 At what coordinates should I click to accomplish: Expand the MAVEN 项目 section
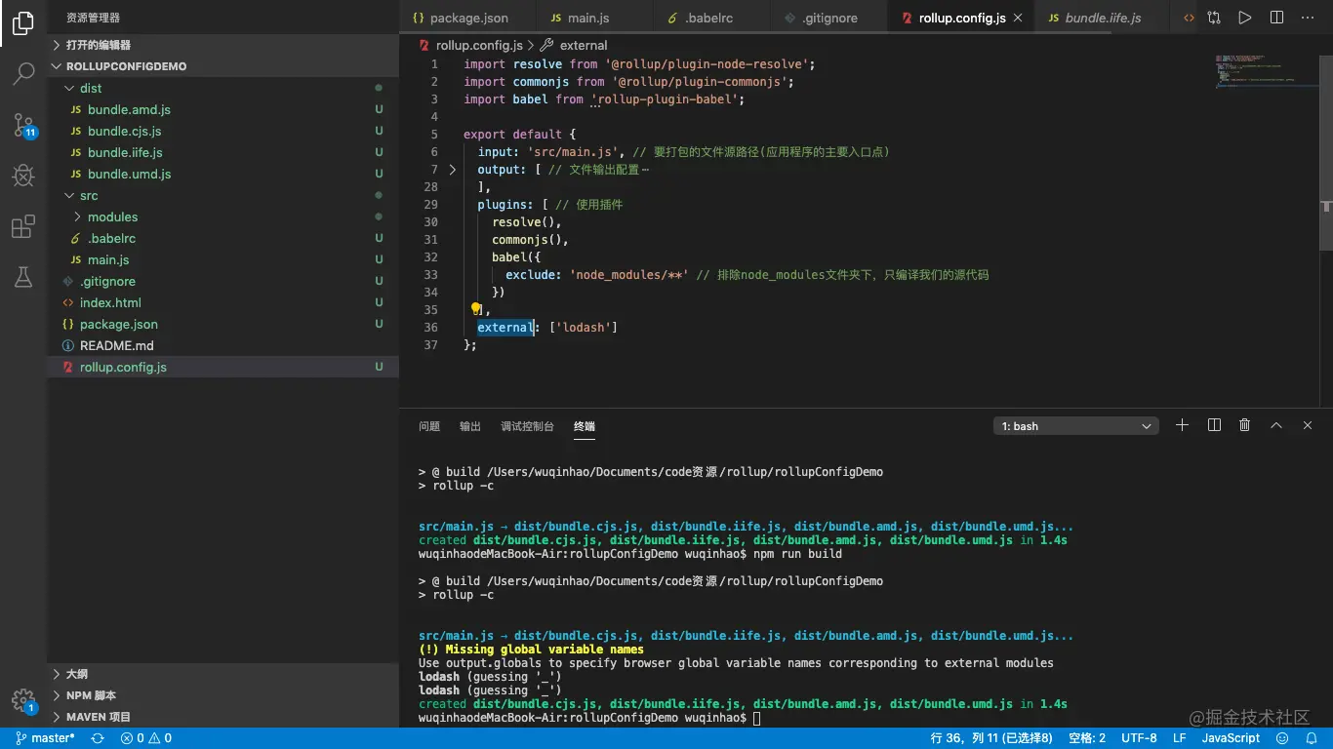point(222,717)
